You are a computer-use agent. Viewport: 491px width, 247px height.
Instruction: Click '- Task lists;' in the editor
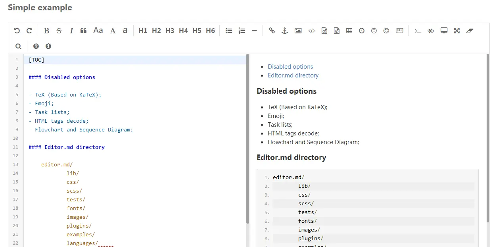tap(49, 112)
